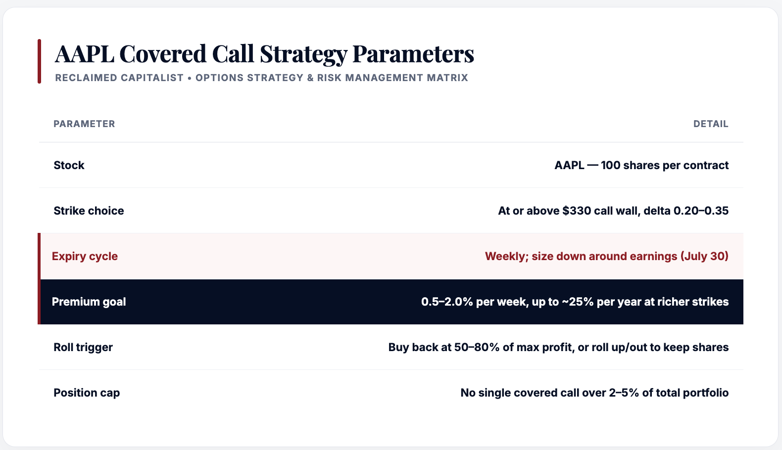Click the Buy back at 50–80% detail

(x=558, y=347)
